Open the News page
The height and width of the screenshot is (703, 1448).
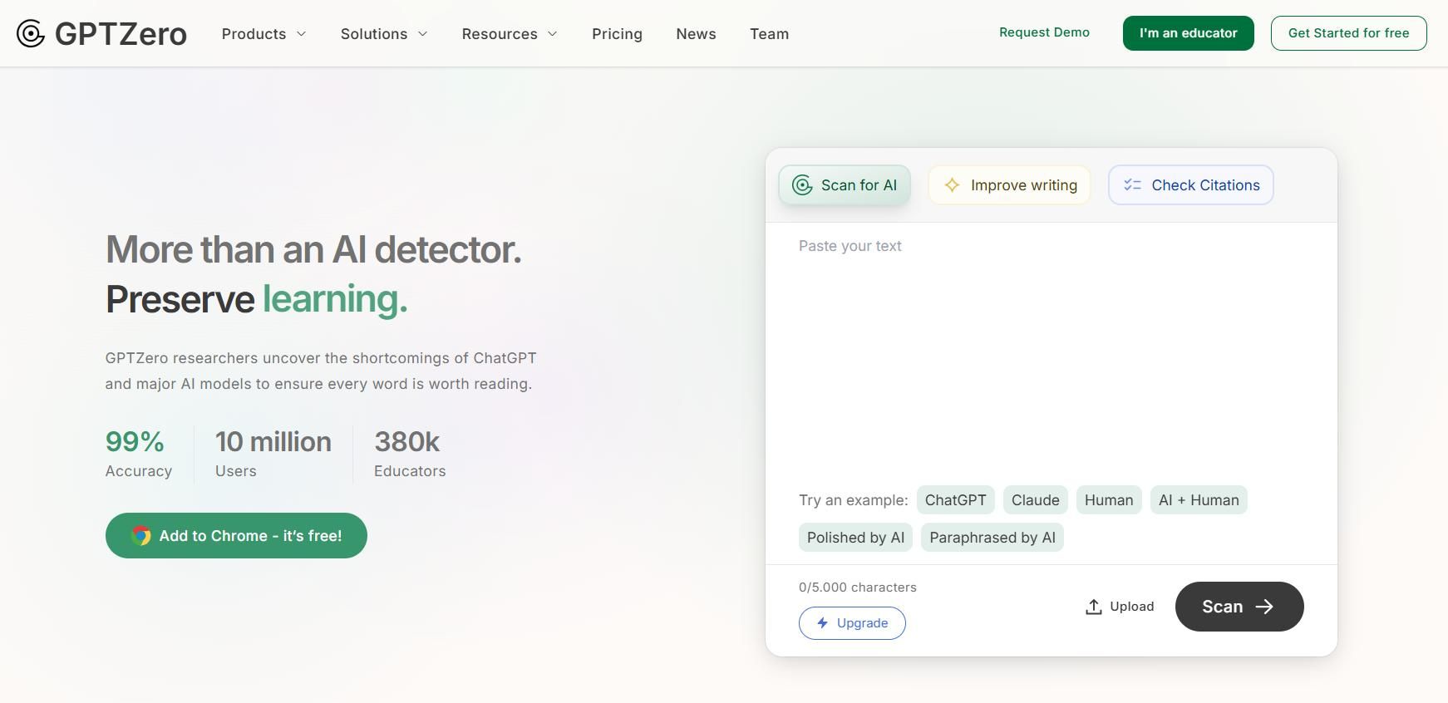696,34
